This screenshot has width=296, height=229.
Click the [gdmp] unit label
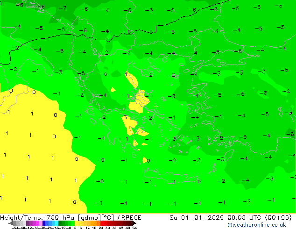point(89,218)
